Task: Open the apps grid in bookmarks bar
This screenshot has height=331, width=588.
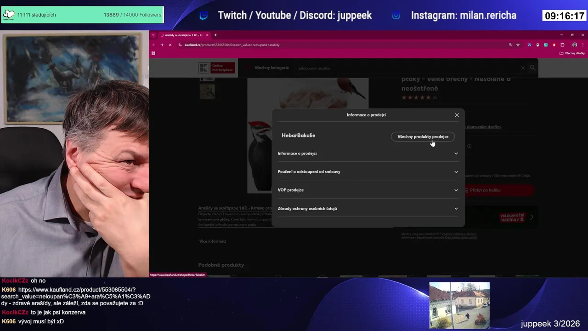Action: (153, 53)
